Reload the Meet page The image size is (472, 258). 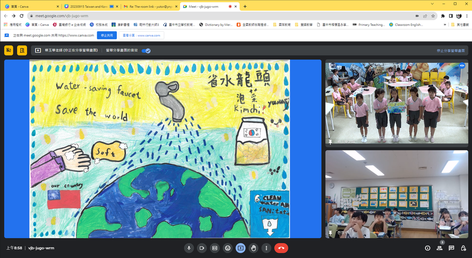(22, 16)
